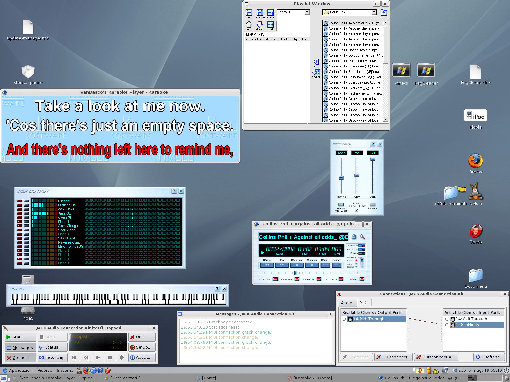Open the Sistema menu in the taskbar

[x=65, y=370]
